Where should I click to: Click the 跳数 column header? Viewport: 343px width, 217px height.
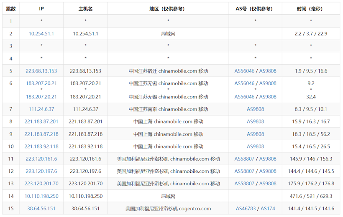11,9
